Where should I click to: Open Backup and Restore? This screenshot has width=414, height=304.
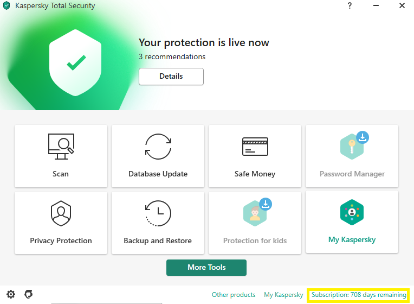[158, 223]
